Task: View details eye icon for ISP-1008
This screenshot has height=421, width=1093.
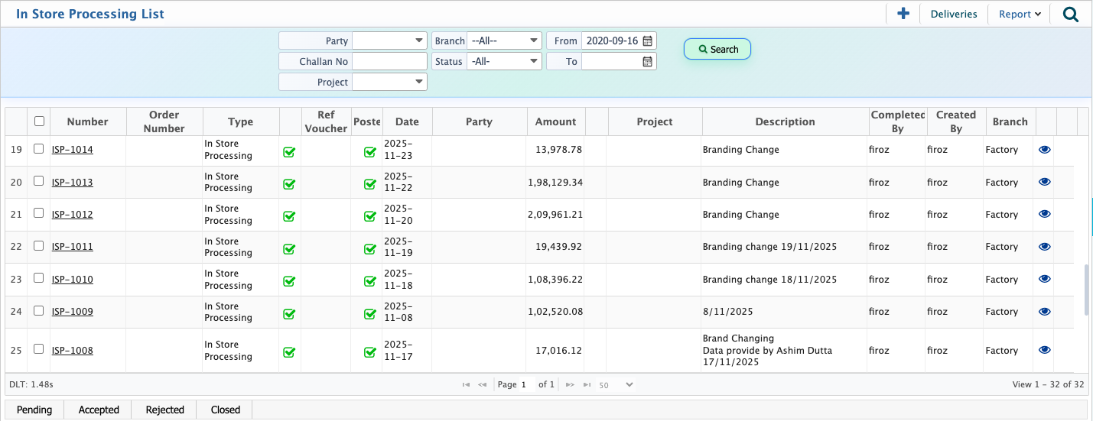Action: coord(1045,350)
